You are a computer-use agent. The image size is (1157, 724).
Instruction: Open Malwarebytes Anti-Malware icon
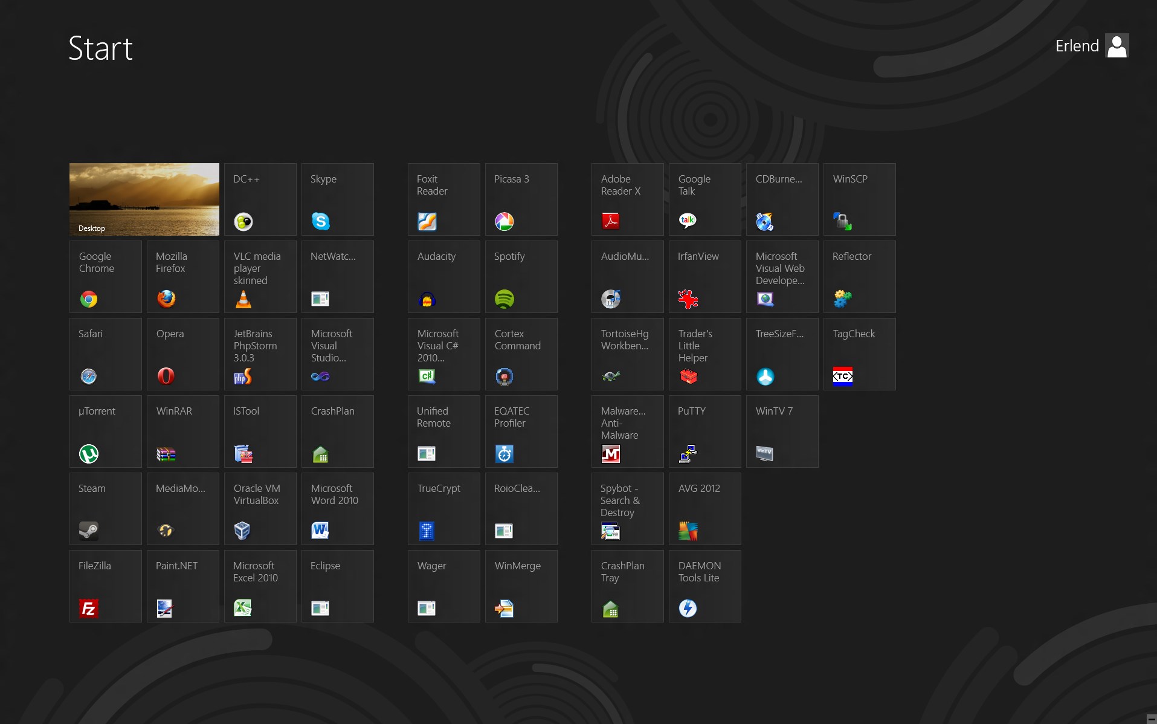point(611,454)
